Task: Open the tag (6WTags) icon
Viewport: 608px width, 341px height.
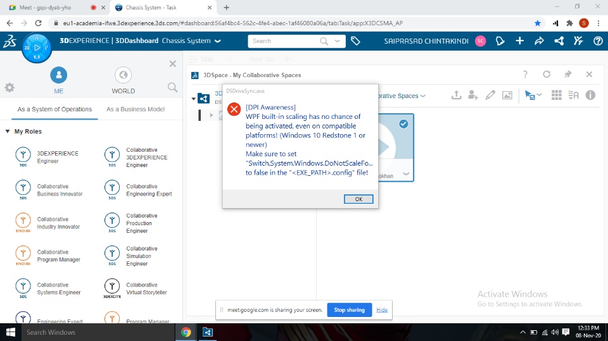Action: pyautogui.click(x=355, y=40)
